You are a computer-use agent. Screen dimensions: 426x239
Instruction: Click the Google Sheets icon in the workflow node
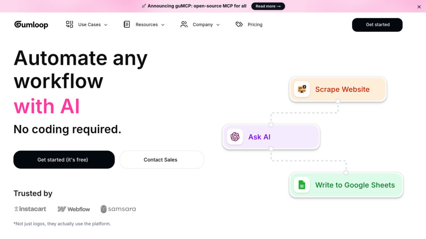click(301, 185)
